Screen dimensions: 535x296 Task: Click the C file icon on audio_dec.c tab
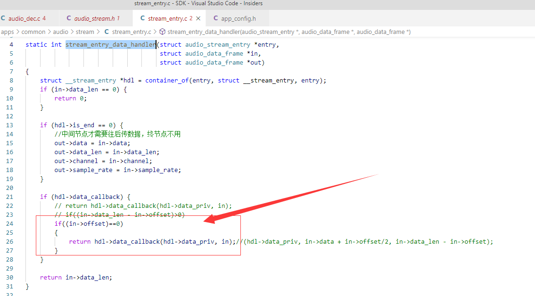coord(3,18)
